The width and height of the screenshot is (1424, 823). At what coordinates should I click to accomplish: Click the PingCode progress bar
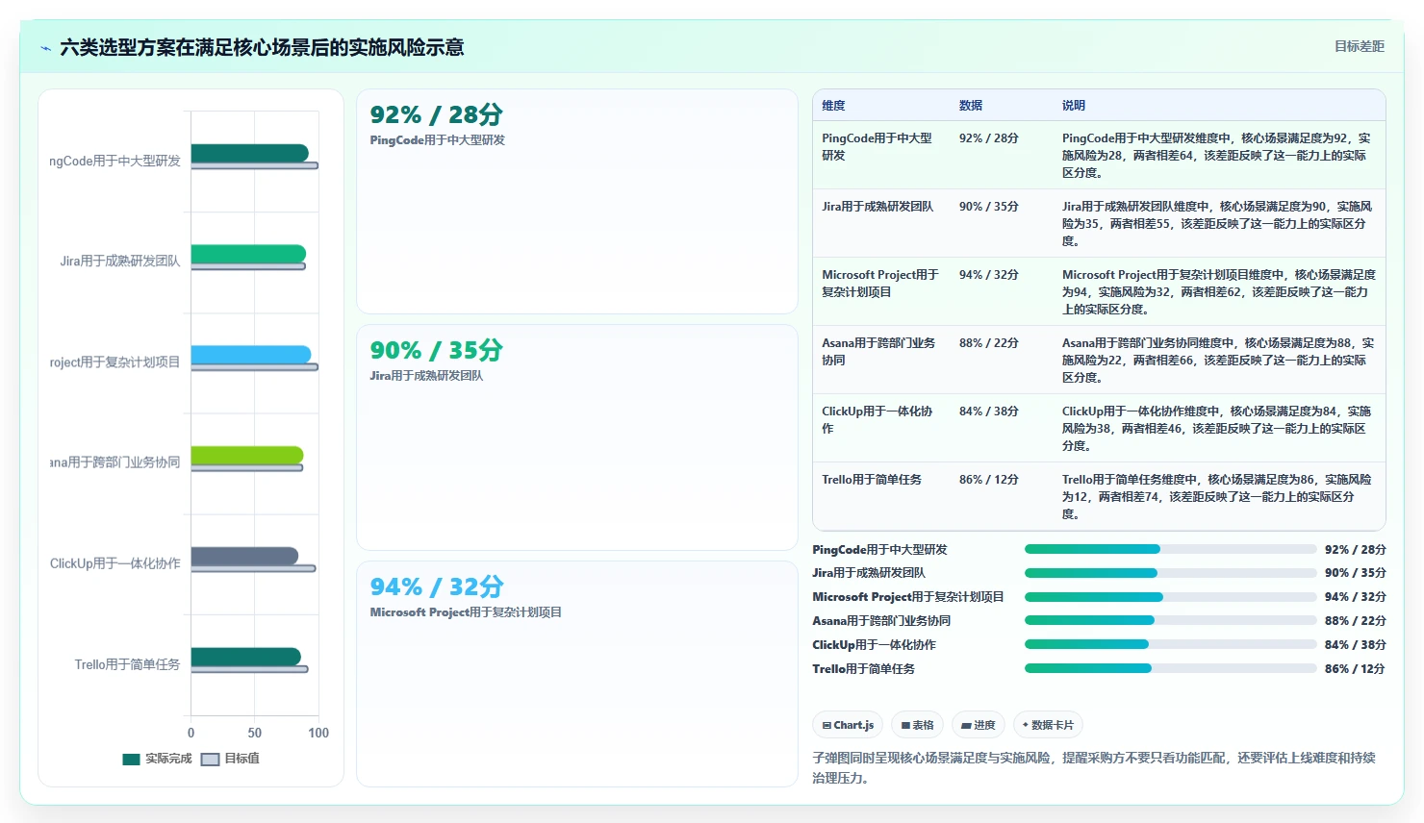coord(1170,549)
